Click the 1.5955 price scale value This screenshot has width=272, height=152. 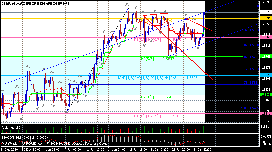point(266,24)
